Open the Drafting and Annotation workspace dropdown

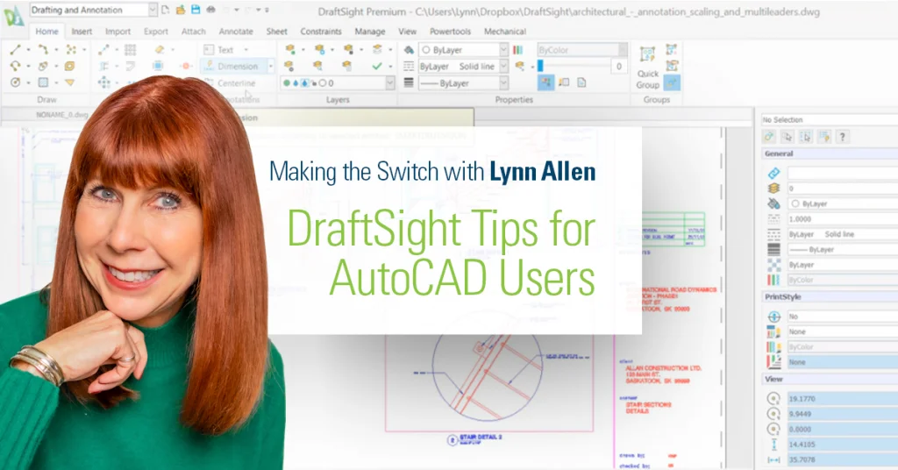[153, 10]
